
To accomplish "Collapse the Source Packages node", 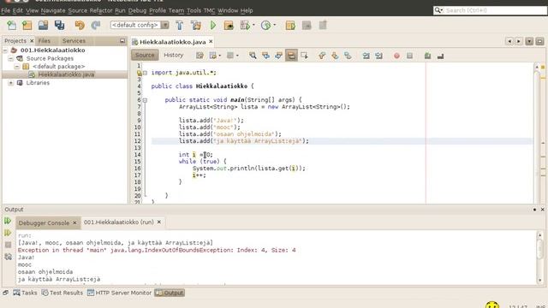I will point(11,58).
